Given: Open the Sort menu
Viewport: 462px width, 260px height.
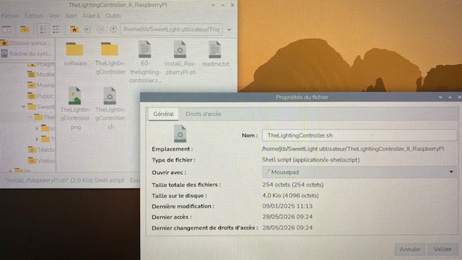Looking at the screenshot, I should 71,16.
